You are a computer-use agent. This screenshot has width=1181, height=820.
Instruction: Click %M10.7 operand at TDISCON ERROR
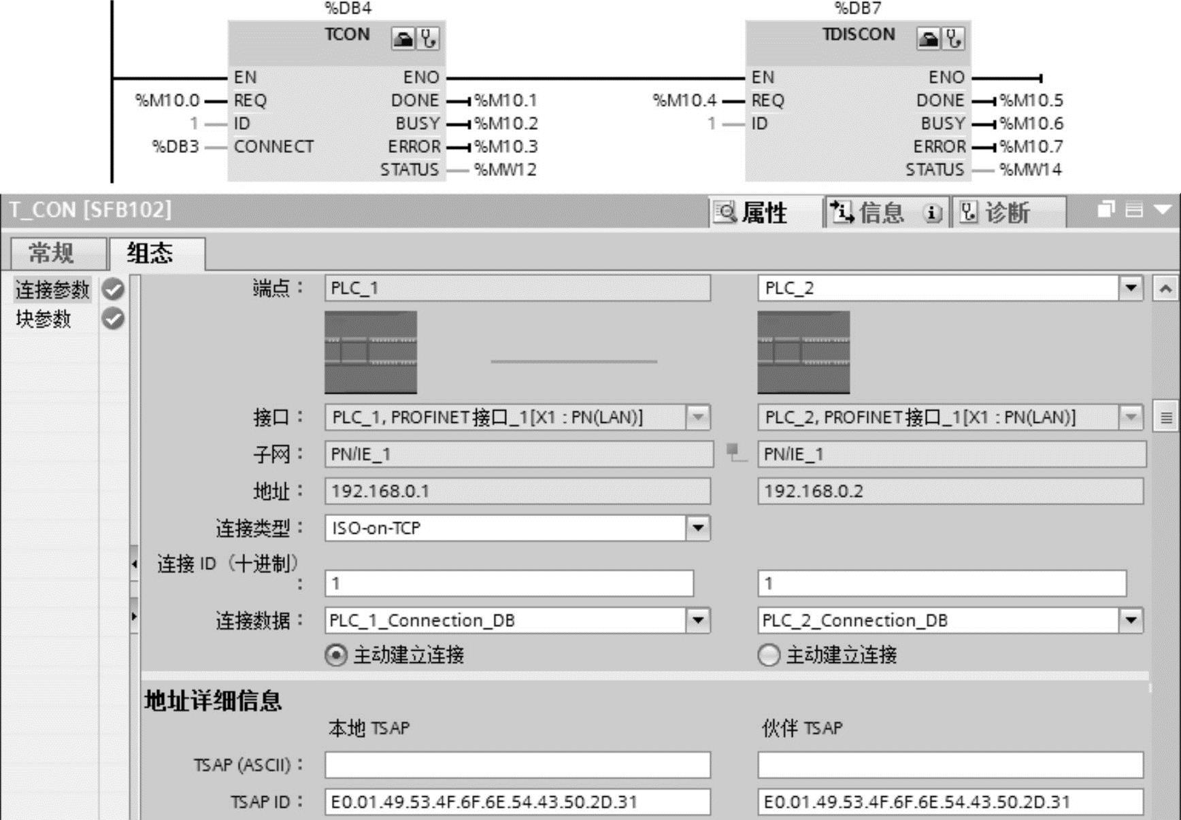click(1031, 147)
